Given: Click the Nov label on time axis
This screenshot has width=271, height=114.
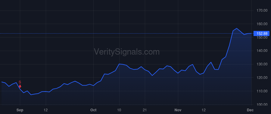Looking at the screenshot, I should click(x=178, y=110).
